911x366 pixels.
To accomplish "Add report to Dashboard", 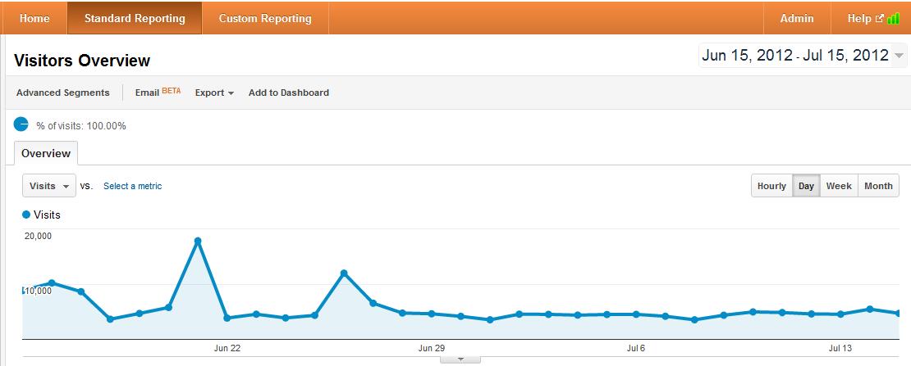I will pyautogui.click(x=289, y=93).
